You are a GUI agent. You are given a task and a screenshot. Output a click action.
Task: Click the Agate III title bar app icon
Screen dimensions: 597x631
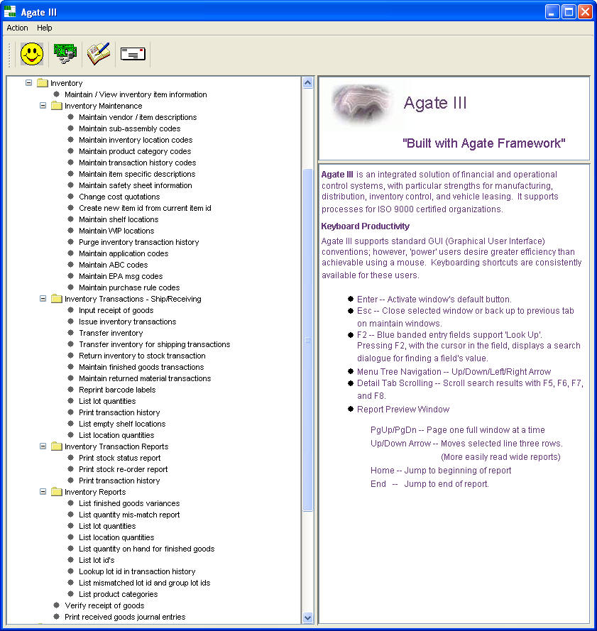coord(10,12)
